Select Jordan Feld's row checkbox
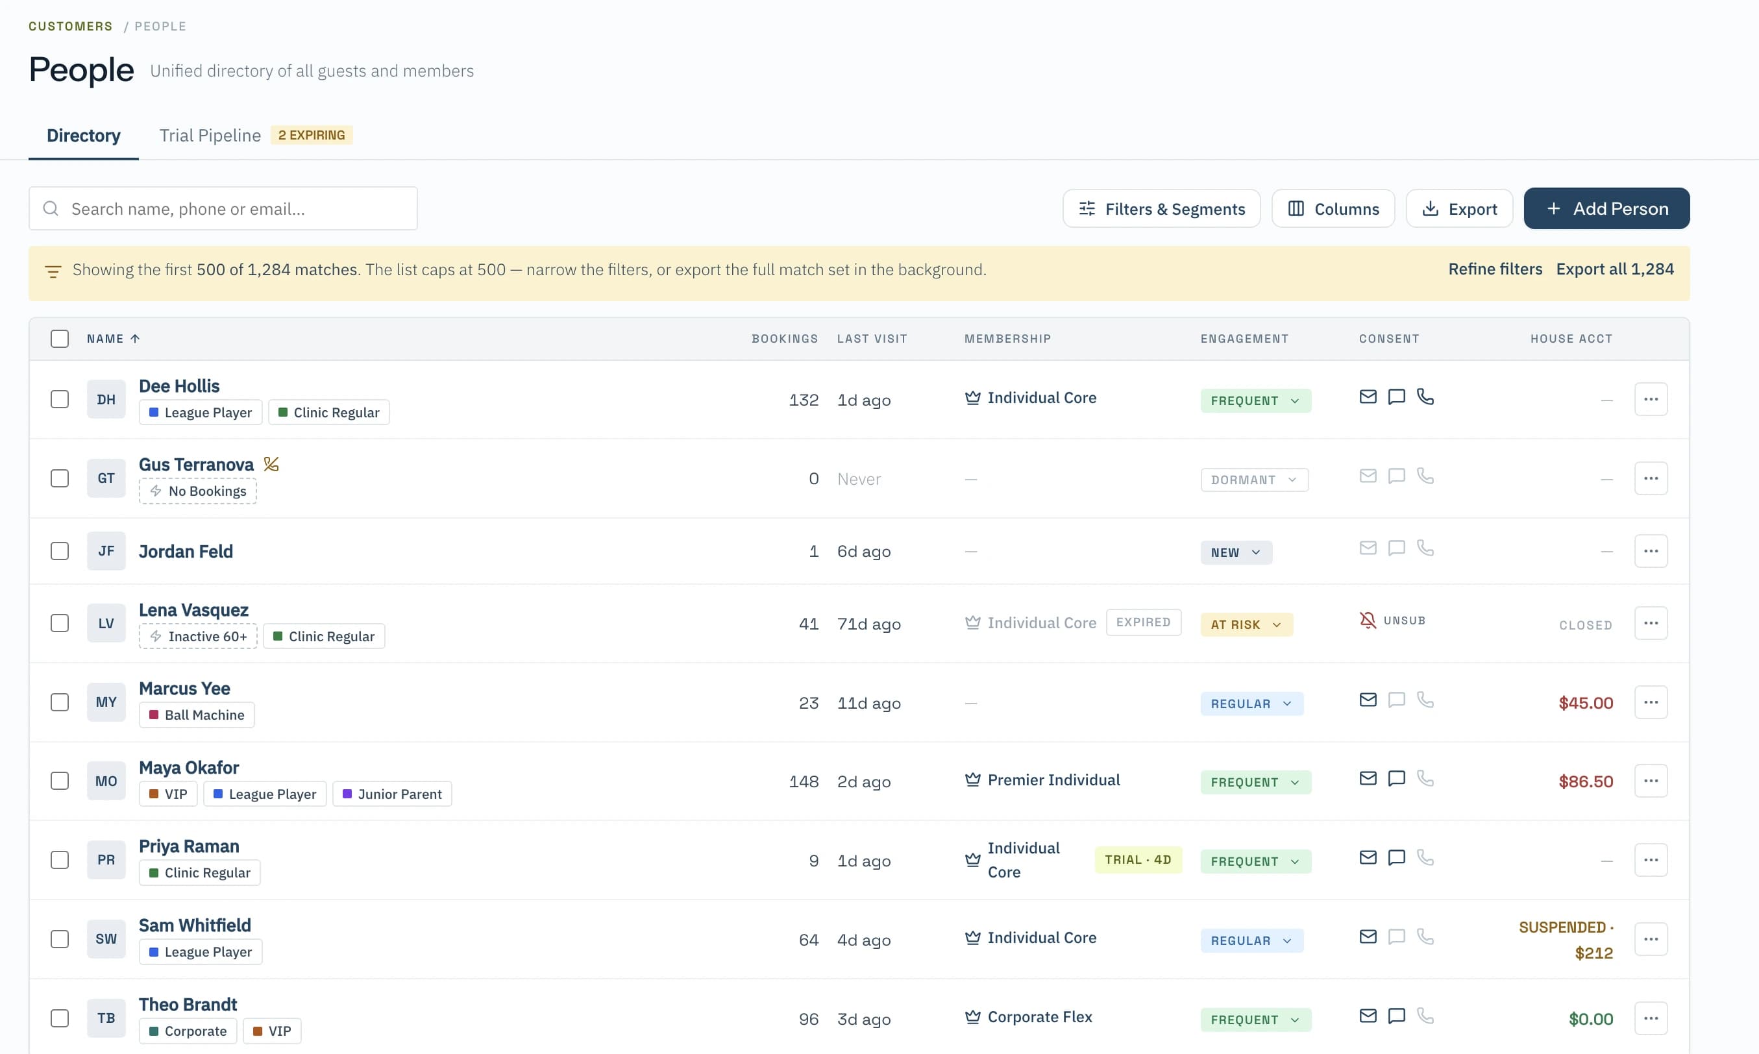 (60, 551)
